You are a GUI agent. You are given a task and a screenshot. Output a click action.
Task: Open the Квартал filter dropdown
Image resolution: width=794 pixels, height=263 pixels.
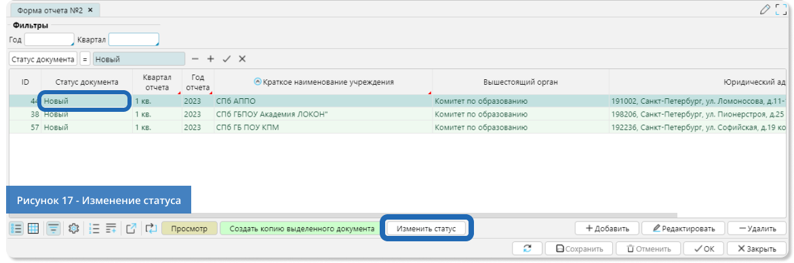coord(134,39)
